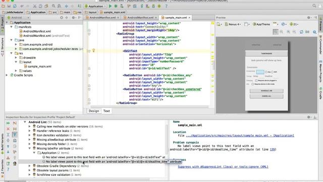This screenshot has height=182, width=323.
Task: Click the CANCEL ALL button in layout preview
Action: click(x=266, y=96)
